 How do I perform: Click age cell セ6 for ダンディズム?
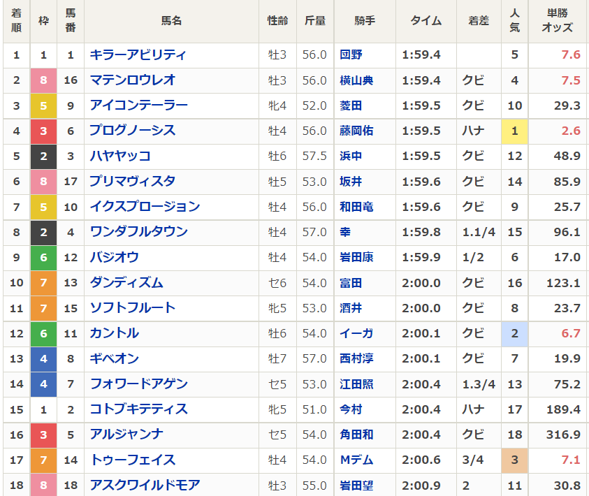click(277, 282)
